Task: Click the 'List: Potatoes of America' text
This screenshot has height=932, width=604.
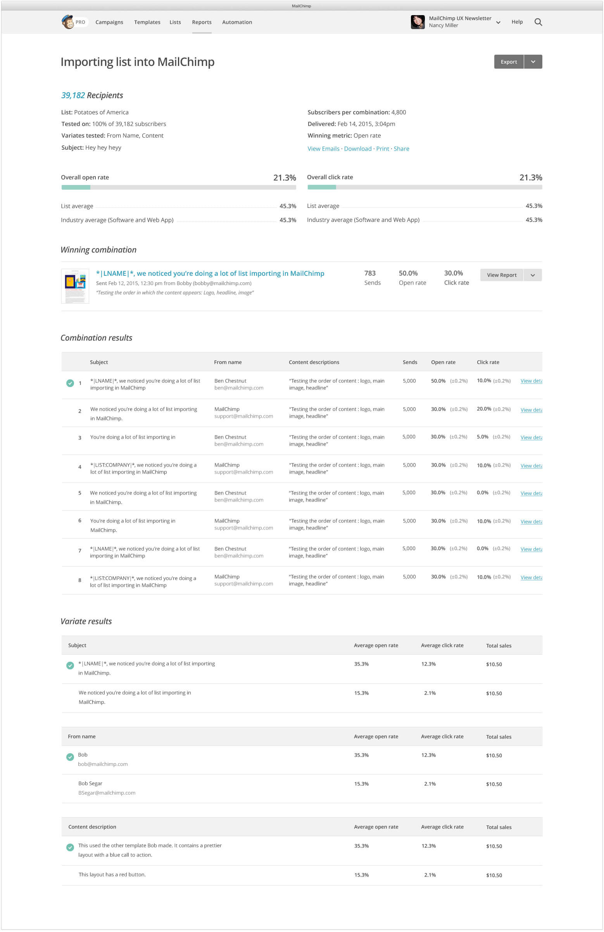Action: 95,112
